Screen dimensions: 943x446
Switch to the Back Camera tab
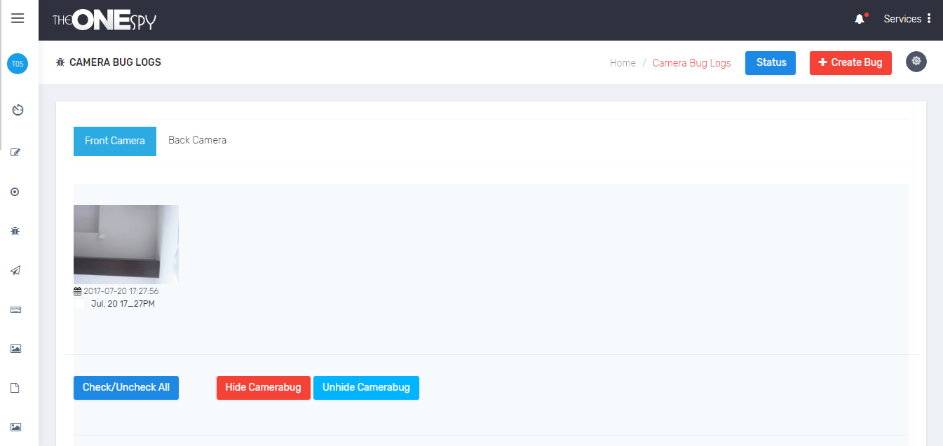(x=197, y=140)
